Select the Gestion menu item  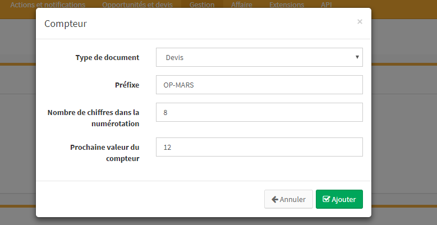coord(202,4)
